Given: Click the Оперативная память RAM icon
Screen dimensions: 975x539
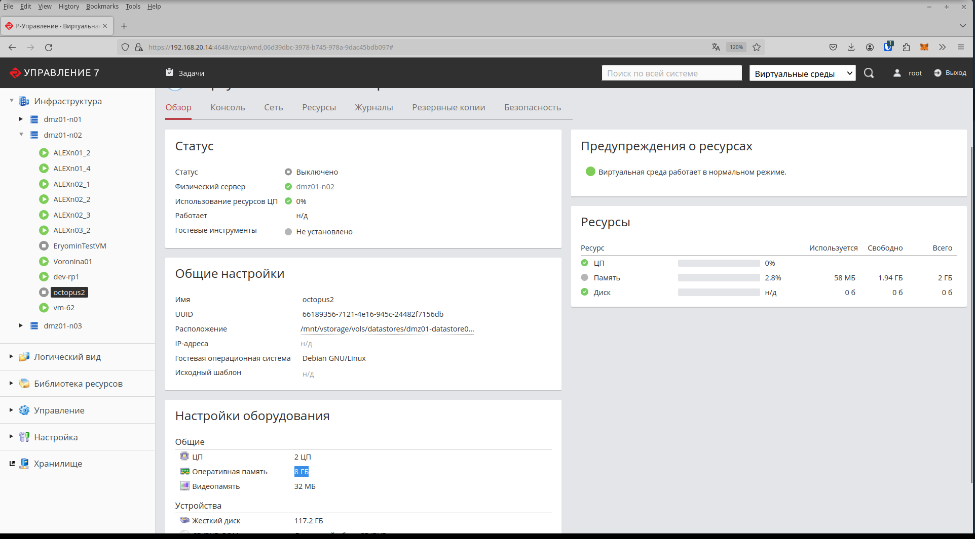Looking at the screenshot, I should coord(184,471).
